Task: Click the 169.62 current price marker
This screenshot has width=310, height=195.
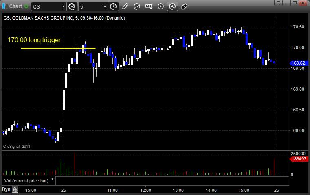Action: pos(299,63)
